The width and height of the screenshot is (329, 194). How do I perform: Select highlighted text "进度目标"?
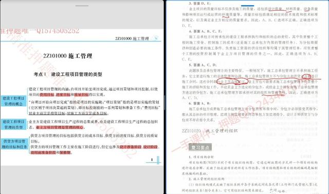(x=63, y=95)
